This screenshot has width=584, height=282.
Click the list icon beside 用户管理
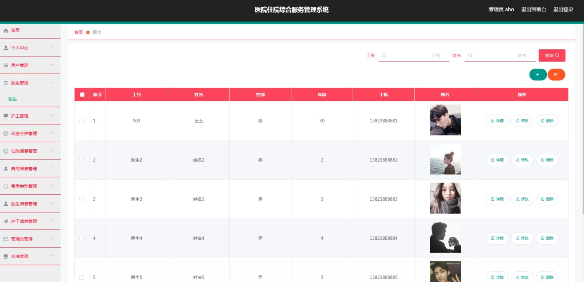point(6,66)
